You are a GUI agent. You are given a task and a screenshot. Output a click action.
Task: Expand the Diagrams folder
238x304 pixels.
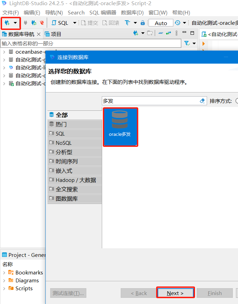coord(4,281)
